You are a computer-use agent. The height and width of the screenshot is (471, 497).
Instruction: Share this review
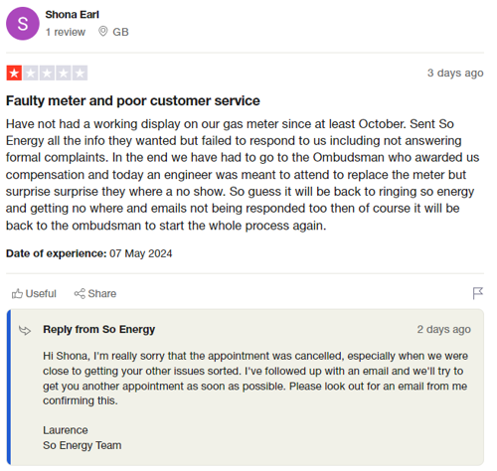[95, 293]
